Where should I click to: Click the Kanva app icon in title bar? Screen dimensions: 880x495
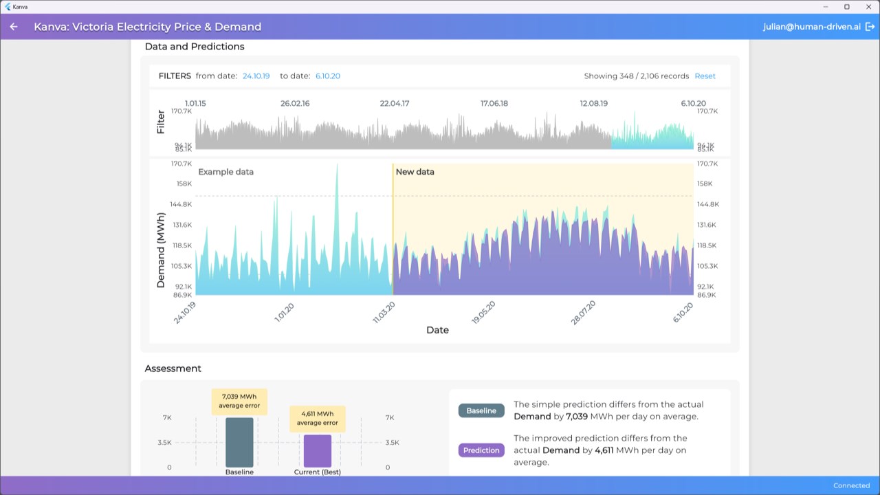click(6, 6)
